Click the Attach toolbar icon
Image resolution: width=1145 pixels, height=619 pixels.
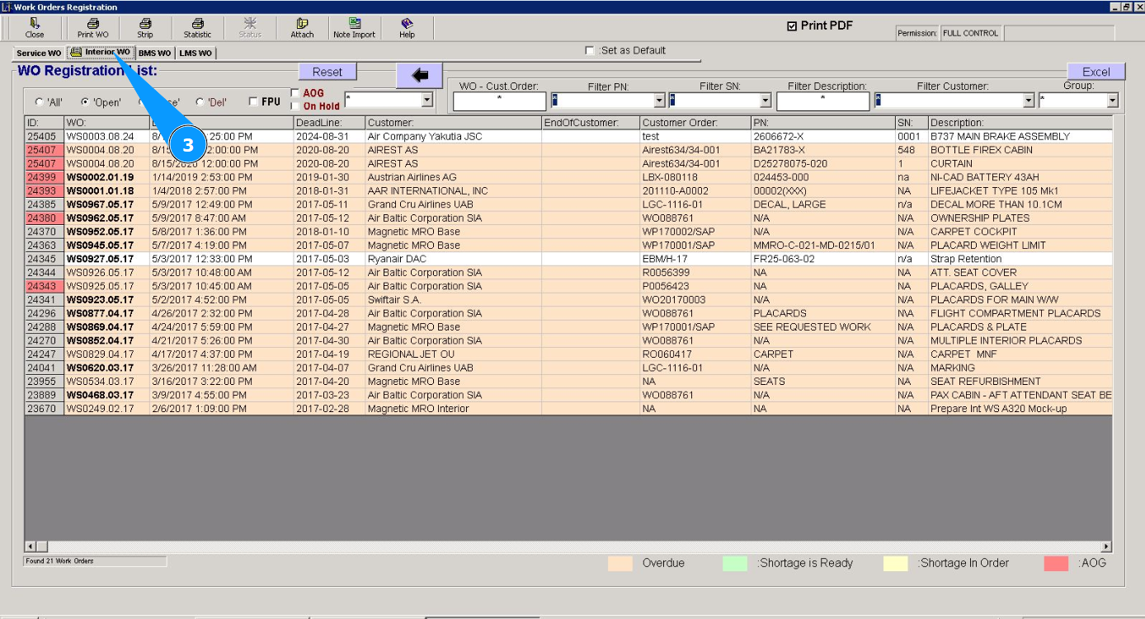point(302,24)
